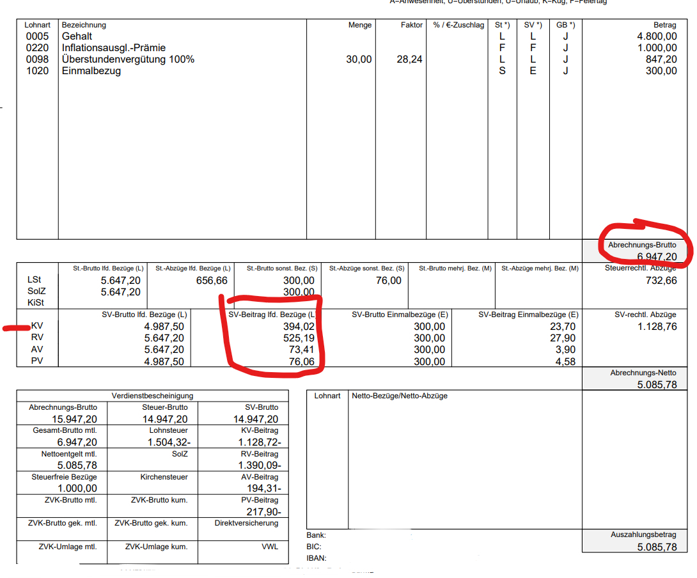Click the IBAN label
Image resolution: width=697 pixels, height=578 pixels.
point(317,558)
